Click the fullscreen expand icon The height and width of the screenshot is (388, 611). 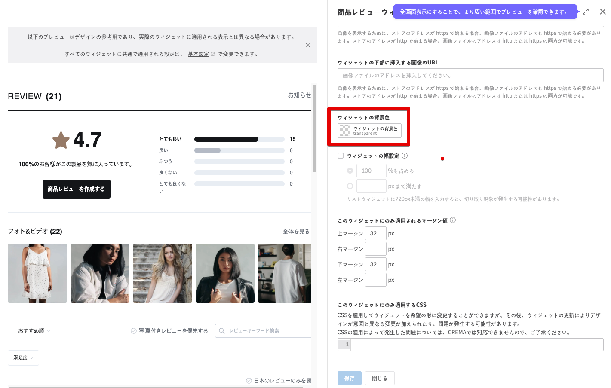coord(585,12)
